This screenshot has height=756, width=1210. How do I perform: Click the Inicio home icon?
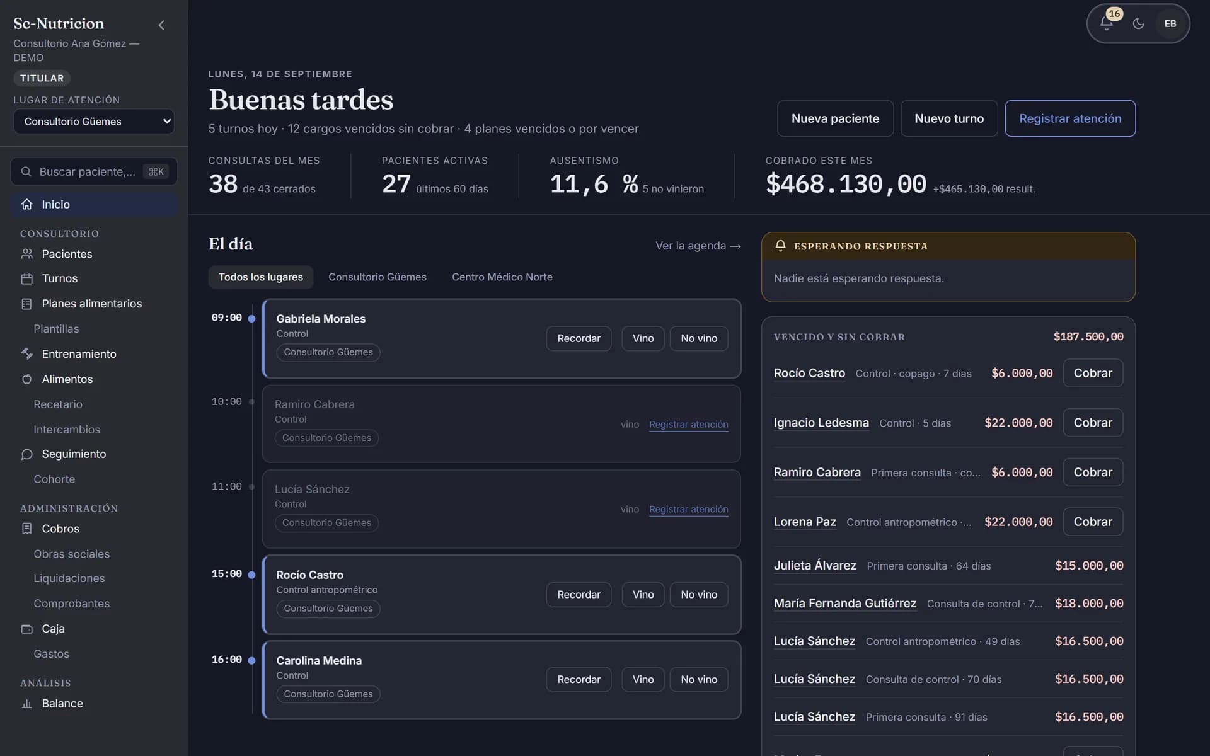(x=26, y=204)
